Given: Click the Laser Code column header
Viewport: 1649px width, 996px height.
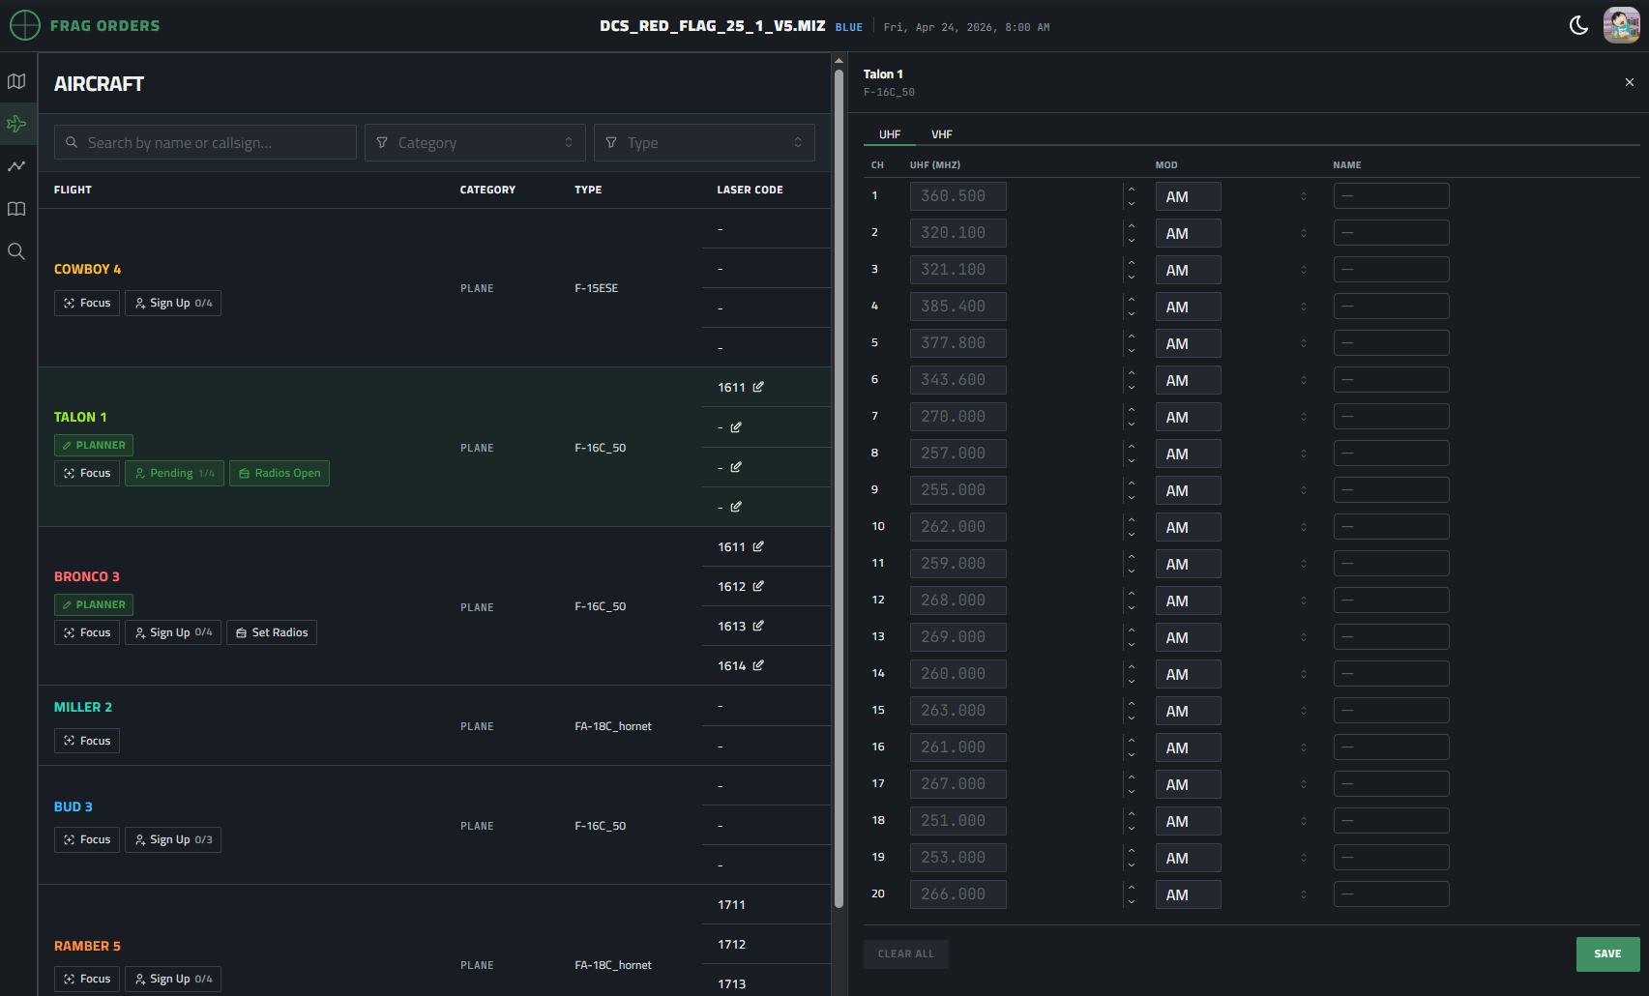Looking at the screenshot, I should coord(750,190).
